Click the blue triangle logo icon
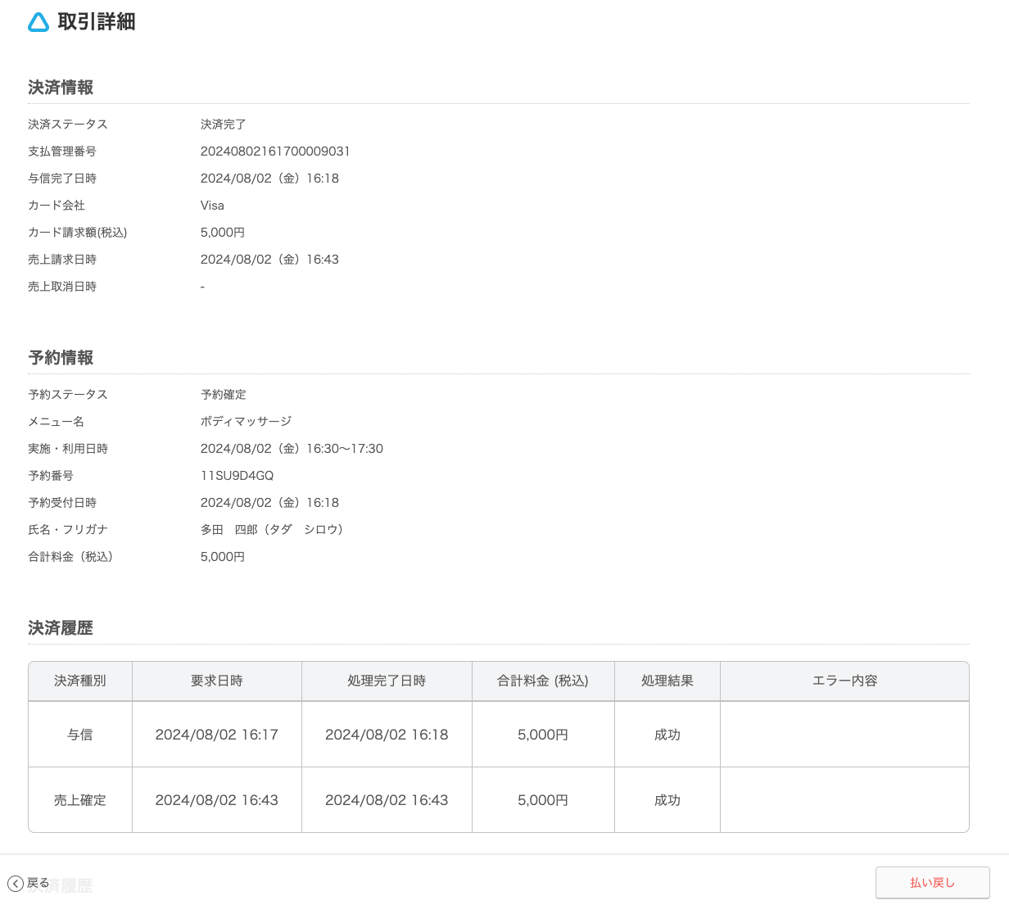 (x=38, y=22)
